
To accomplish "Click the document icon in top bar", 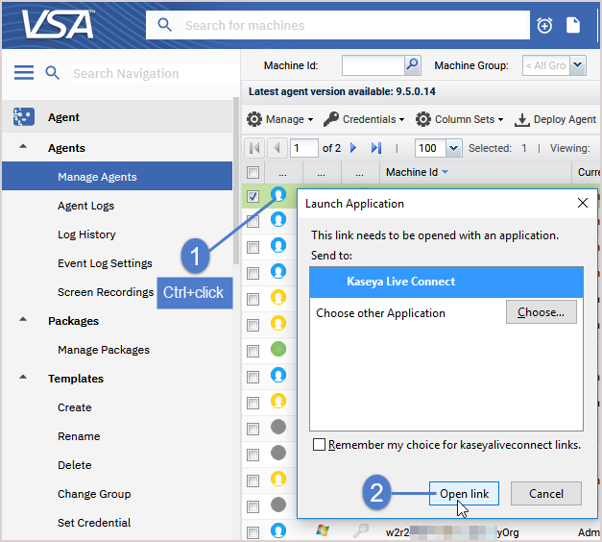I will coord(573,25).
